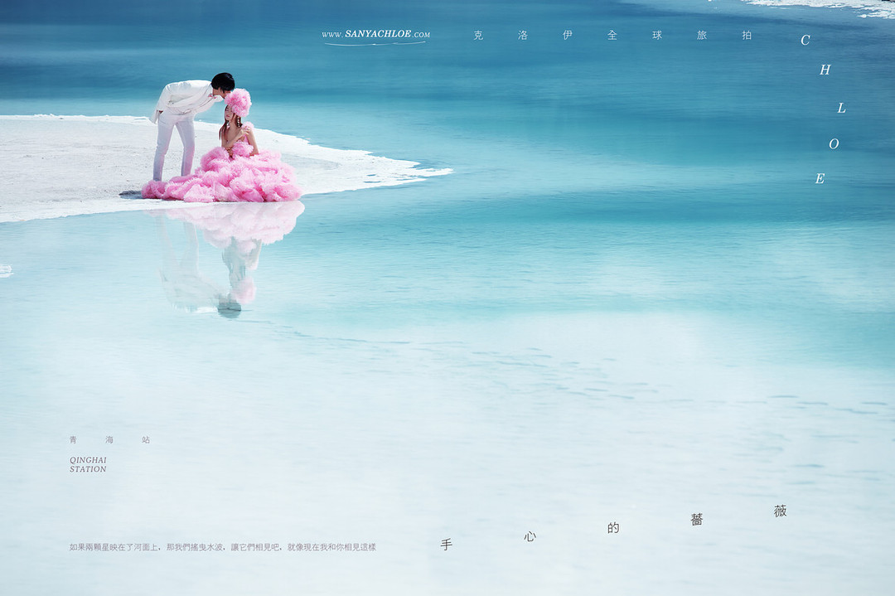Click the www.SANYACHLOE.com website link
Viewport: 895px width, 596px height.
pyautogui.click(x=375, y=35)
